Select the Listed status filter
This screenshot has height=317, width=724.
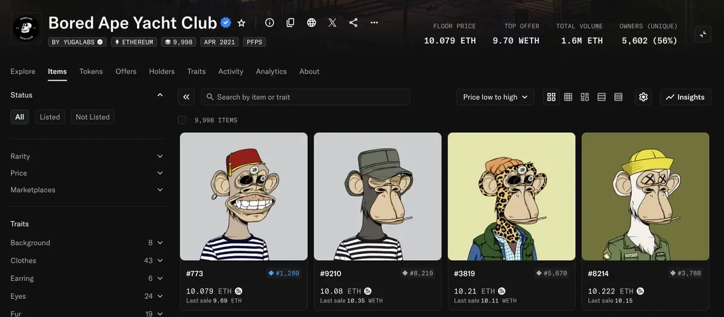pyautogui.click(x=49, y=117)
